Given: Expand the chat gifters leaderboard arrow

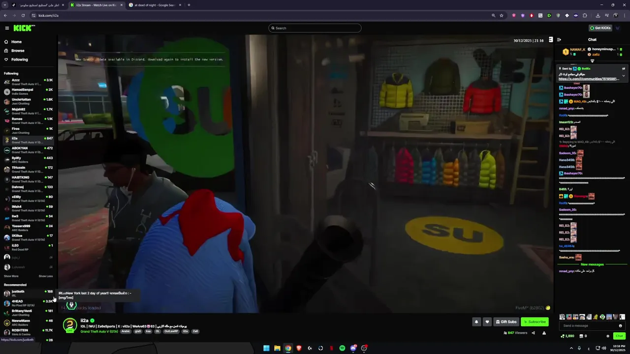Looking at the screenshot, I should pyautogui.click(x=592, y=61).
